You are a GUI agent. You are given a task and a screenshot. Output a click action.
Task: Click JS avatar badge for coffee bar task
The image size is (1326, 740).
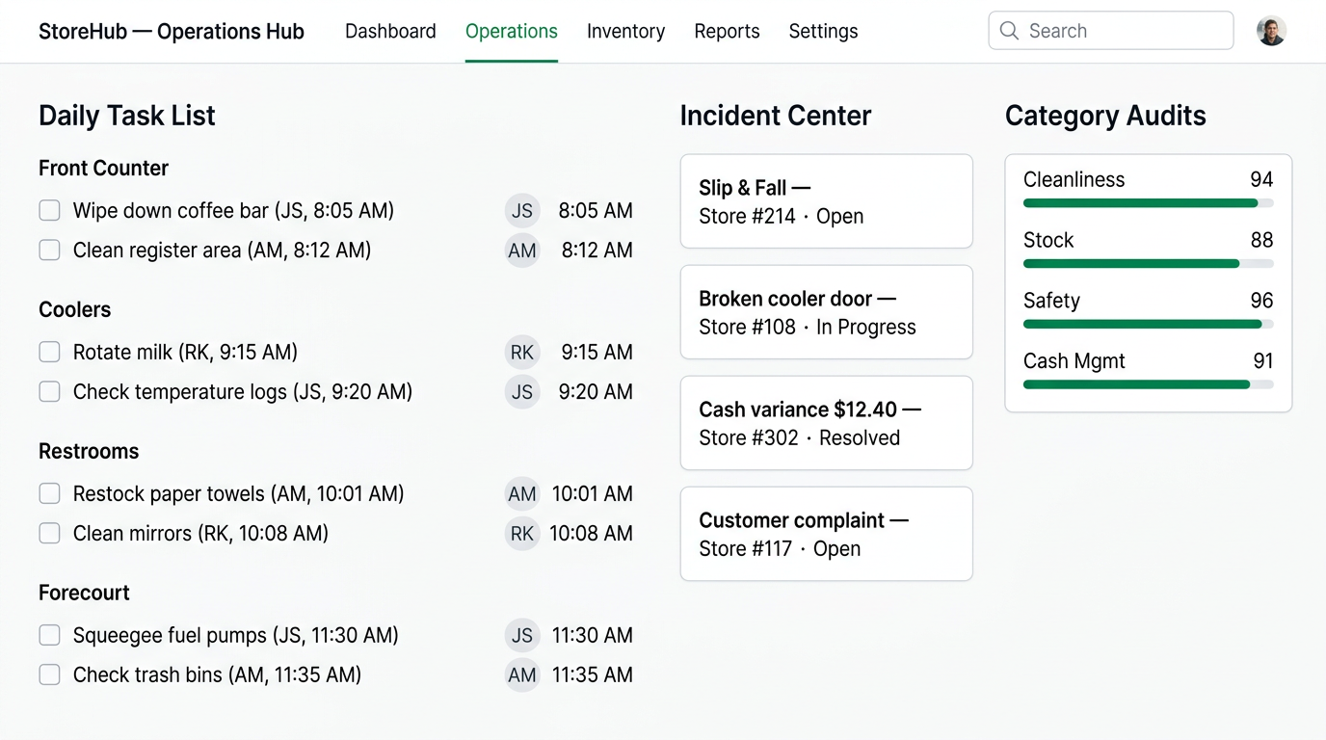[x=522, y=211]
